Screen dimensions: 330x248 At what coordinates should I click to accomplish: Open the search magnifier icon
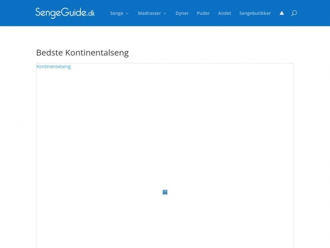(x=294, y=13)
